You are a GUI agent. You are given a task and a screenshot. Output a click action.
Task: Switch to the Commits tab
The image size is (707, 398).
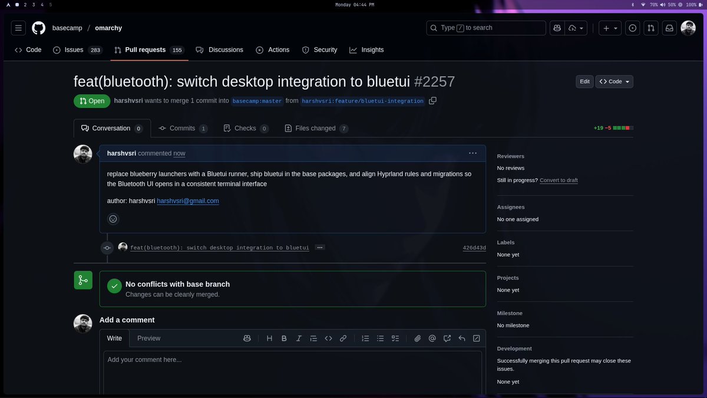pyautogui.click(x=183, y=129)
